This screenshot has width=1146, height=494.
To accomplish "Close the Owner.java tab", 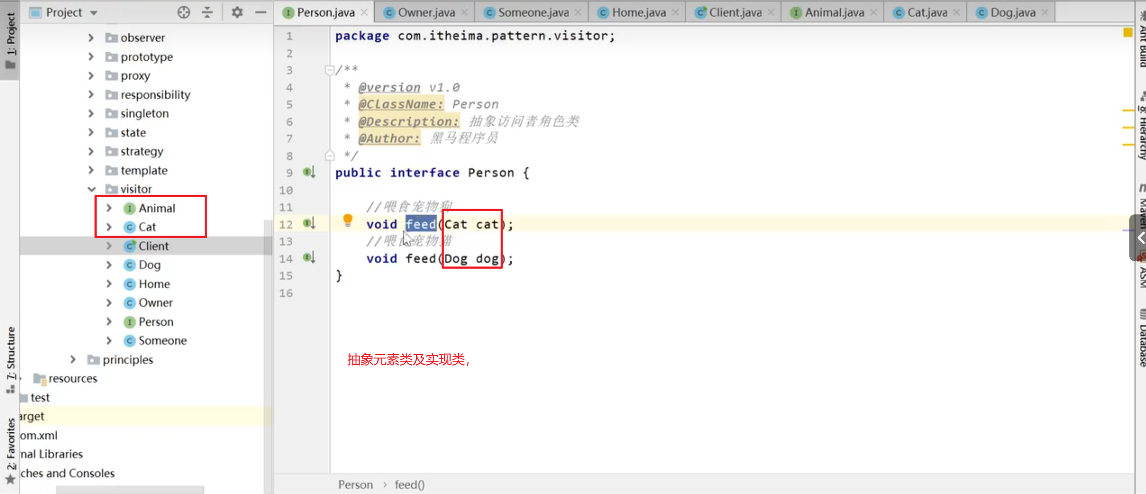I will 465,13.
